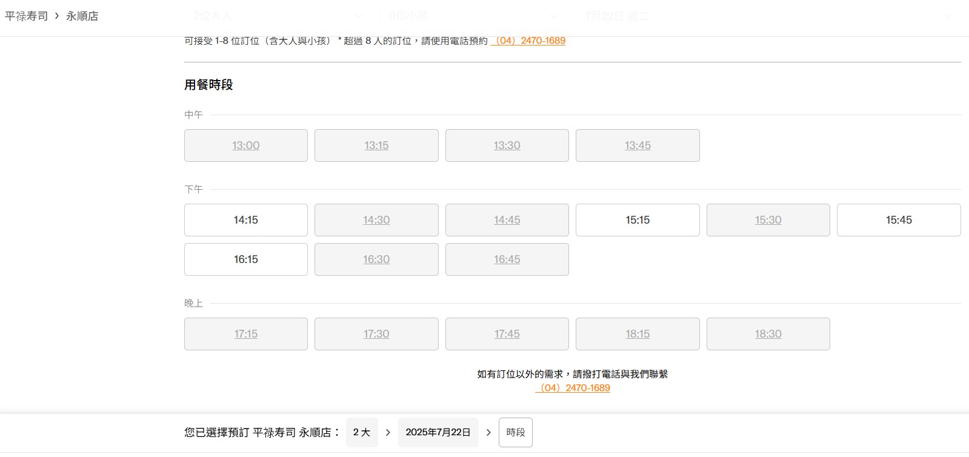Select the 14:15 afternoon time slot
This screenshot has height=457, width=969.
click(245, 220)
